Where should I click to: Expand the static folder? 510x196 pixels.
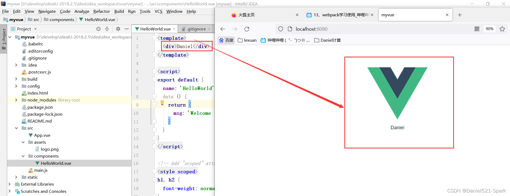click(16, 177)
